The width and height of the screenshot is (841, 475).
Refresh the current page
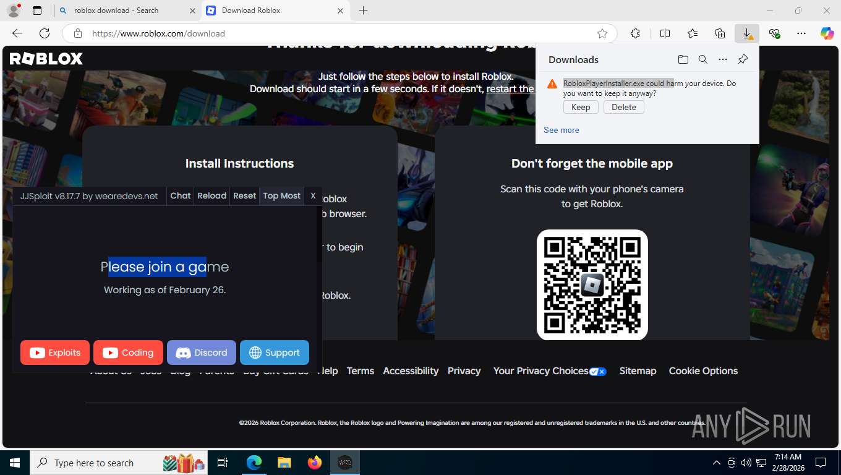(45, 33)
